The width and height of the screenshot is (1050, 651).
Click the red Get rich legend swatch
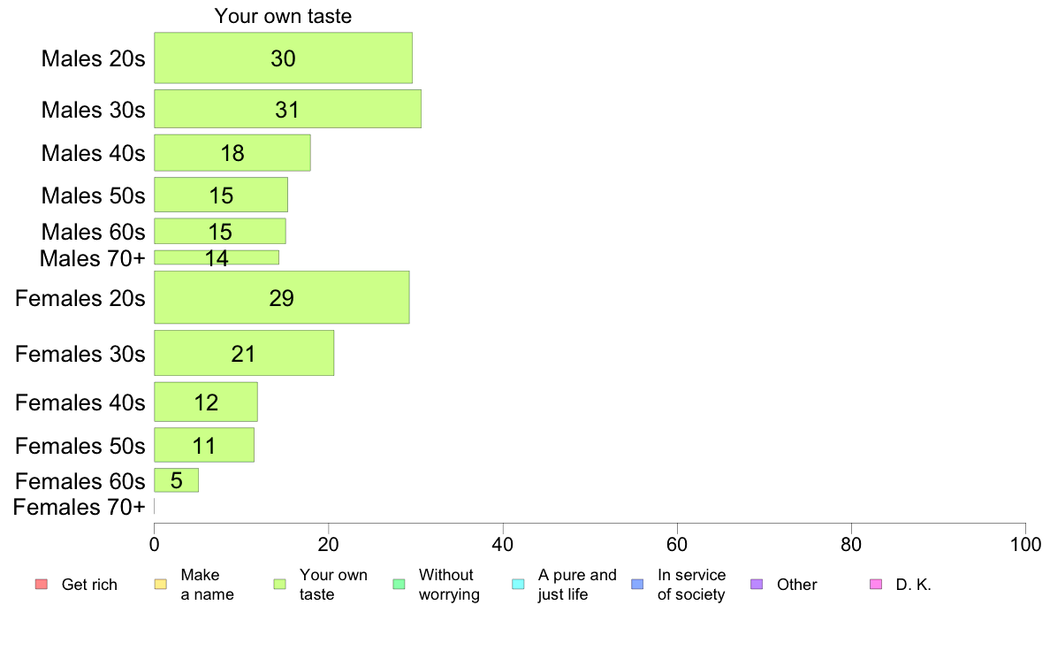pos(41,584)
